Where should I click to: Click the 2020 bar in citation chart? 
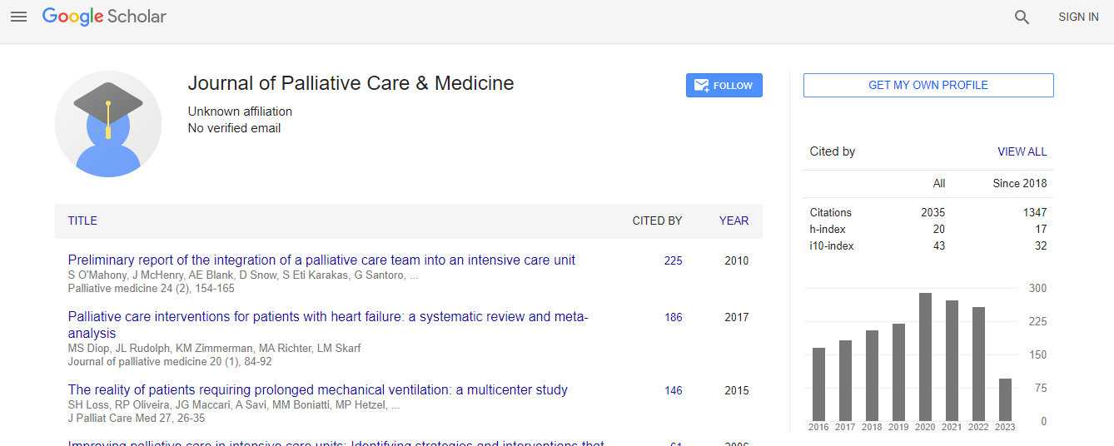click(925, 357)
